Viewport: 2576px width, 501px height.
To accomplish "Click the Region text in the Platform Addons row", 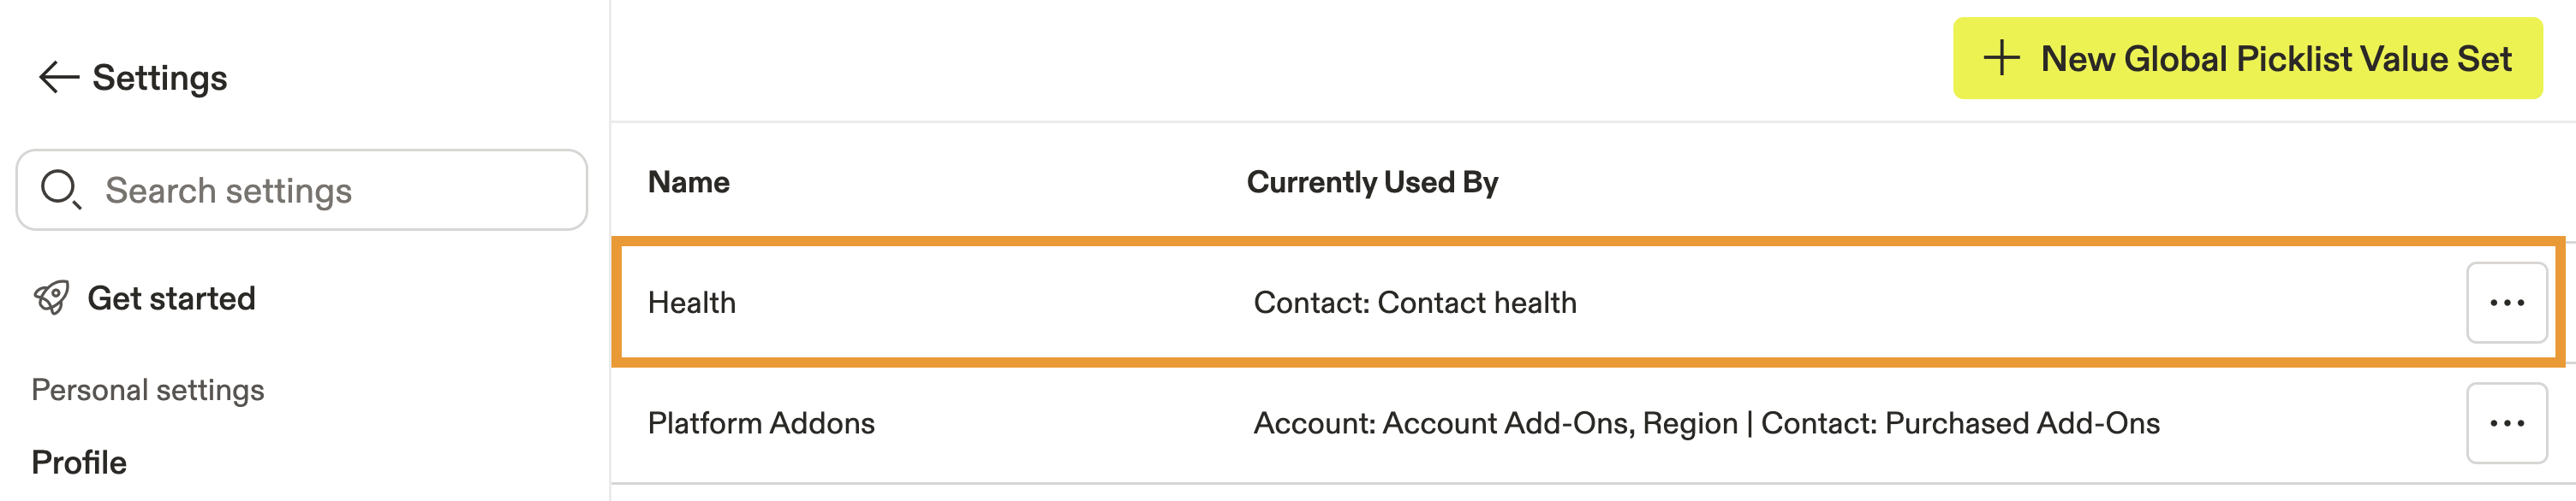I will click(x=1689, y=423).
